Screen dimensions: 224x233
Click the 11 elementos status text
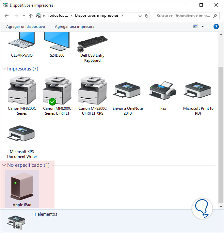pos(44,214)
